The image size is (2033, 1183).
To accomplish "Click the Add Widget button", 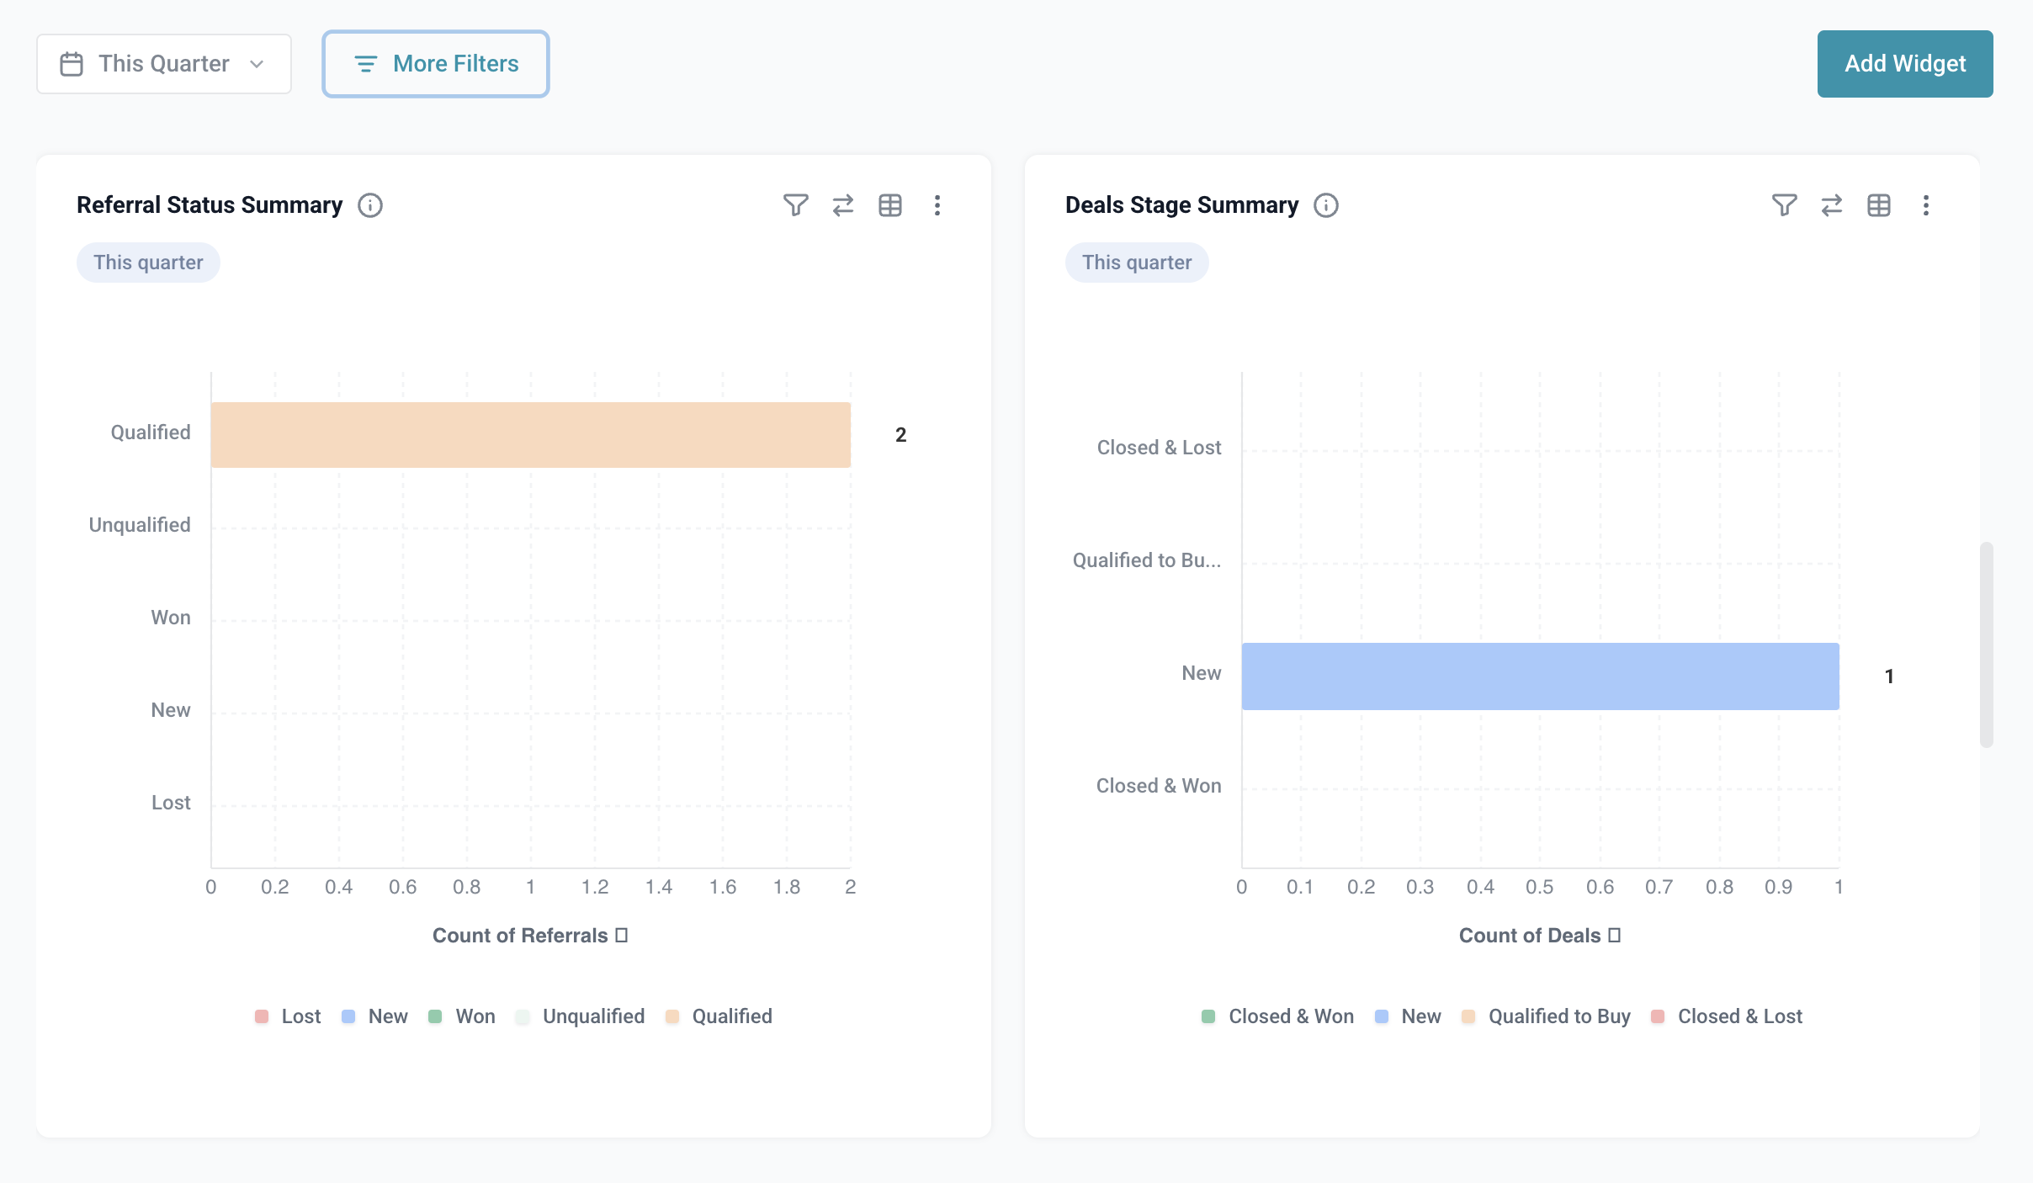I will pyautogui.click(x=1904, y=64).
